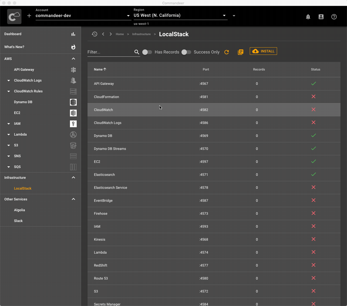Image resolution: width=347 pixels, height=306 pixels.
Task: Collapse the Infrastructure sidebar section
Action: tap(73, 178)
